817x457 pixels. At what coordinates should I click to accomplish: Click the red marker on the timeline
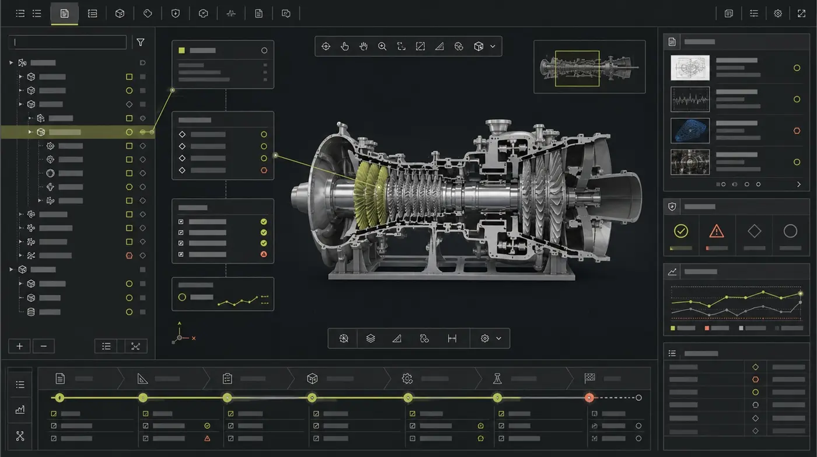point(589,397)
